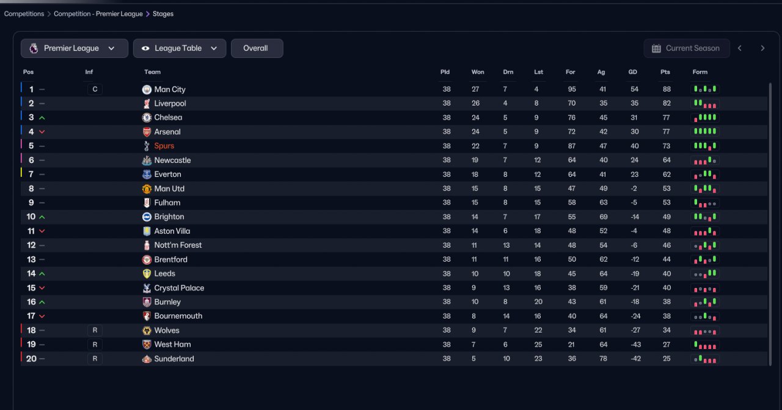782x410 pixels.
Task: Go to next season with right chevron
Action: coord(762,48)
